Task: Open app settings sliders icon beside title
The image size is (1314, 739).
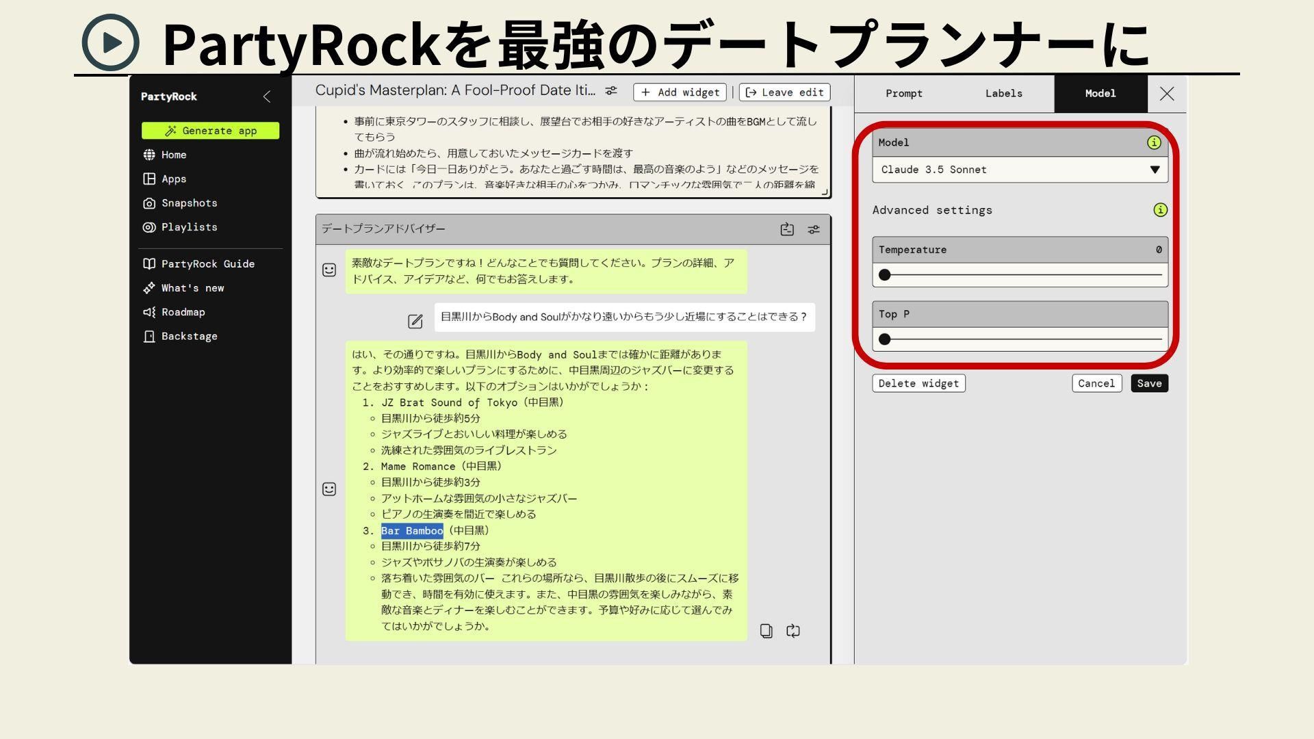Action: (x=611, y=91)
